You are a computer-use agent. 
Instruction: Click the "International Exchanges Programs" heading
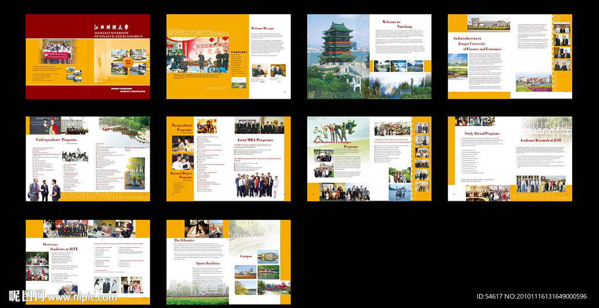335,144
